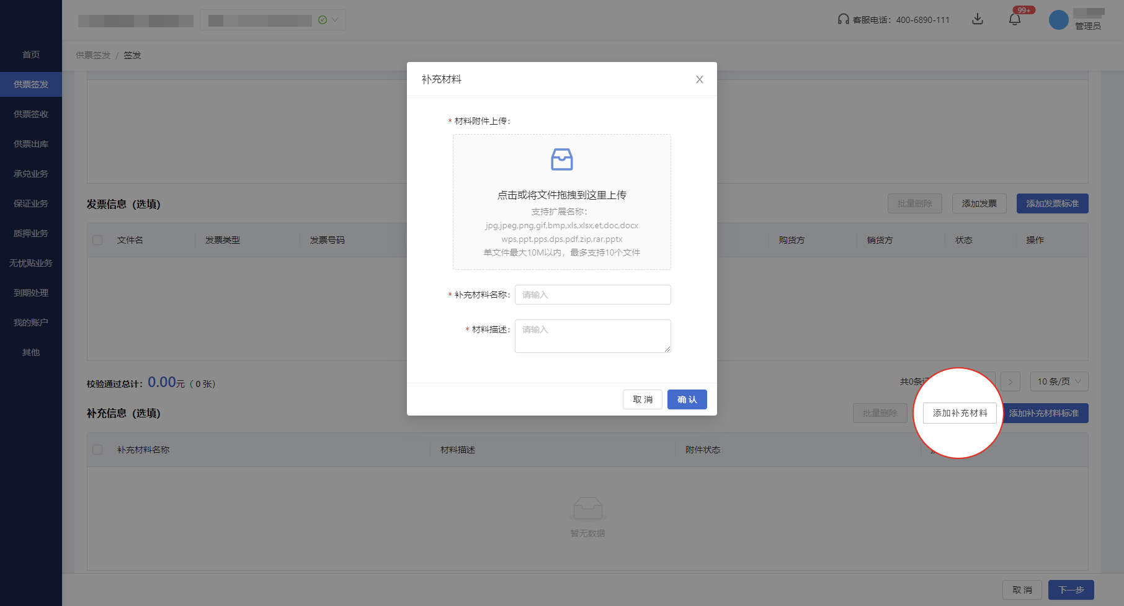Go to 首页 via the sidebar
Screen dimensions: 1124x606
[30, 55]
